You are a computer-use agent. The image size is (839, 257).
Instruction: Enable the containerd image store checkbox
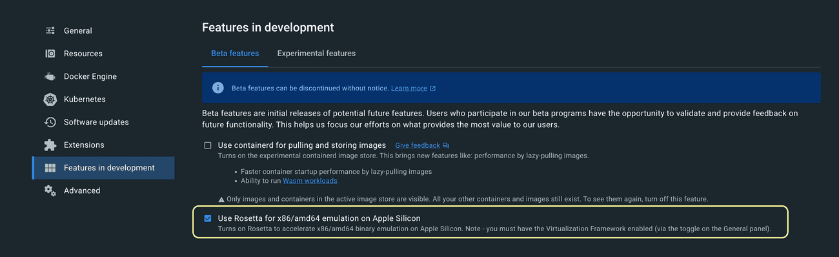click(208, 145)
